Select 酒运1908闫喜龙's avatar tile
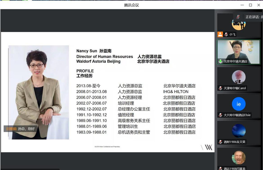 click(239, 158)
